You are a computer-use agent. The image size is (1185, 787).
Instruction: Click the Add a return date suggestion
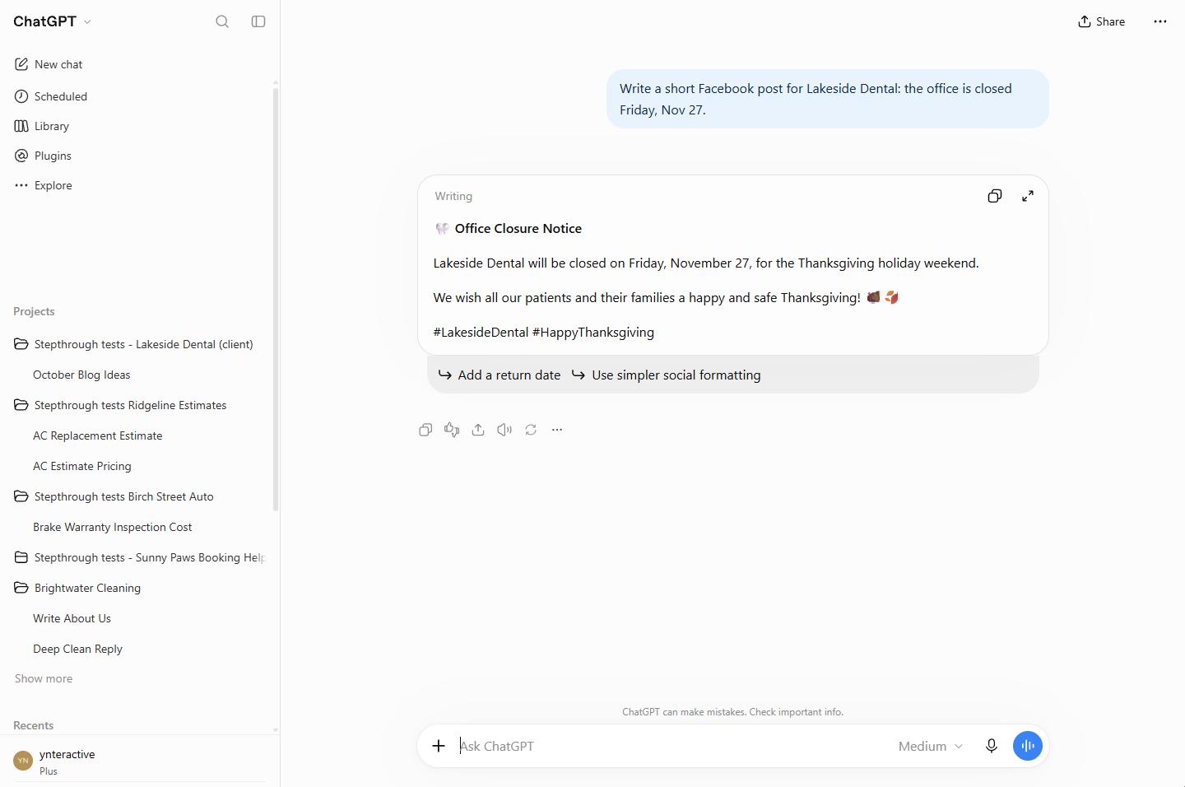500,375
